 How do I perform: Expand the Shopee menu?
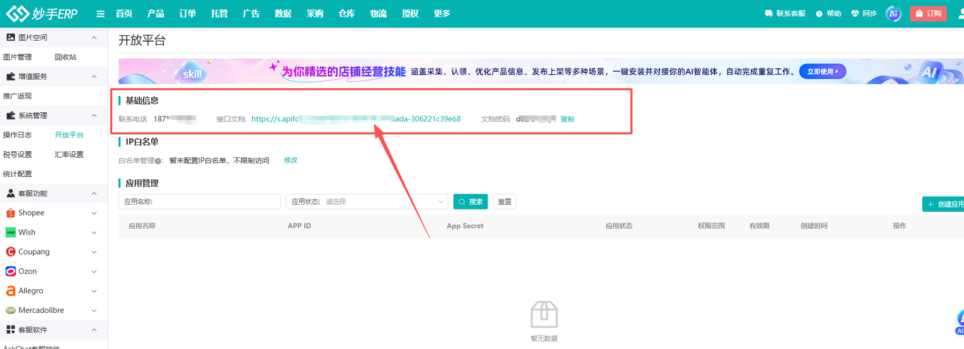click(94, 213)
